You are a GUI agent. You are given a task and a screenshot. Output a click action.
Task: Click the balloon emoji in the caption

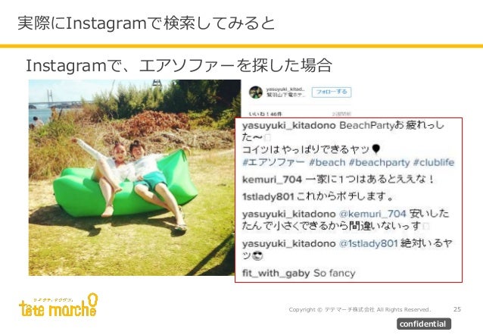375,149
